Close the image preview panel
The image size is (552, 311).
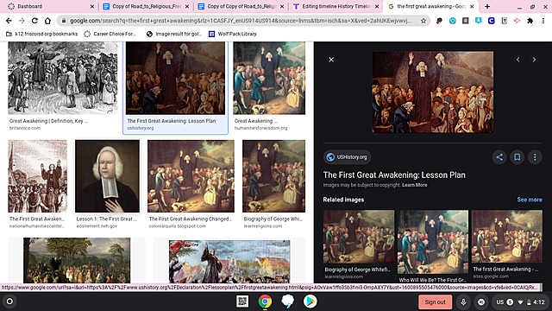click(x=331, y=60)
